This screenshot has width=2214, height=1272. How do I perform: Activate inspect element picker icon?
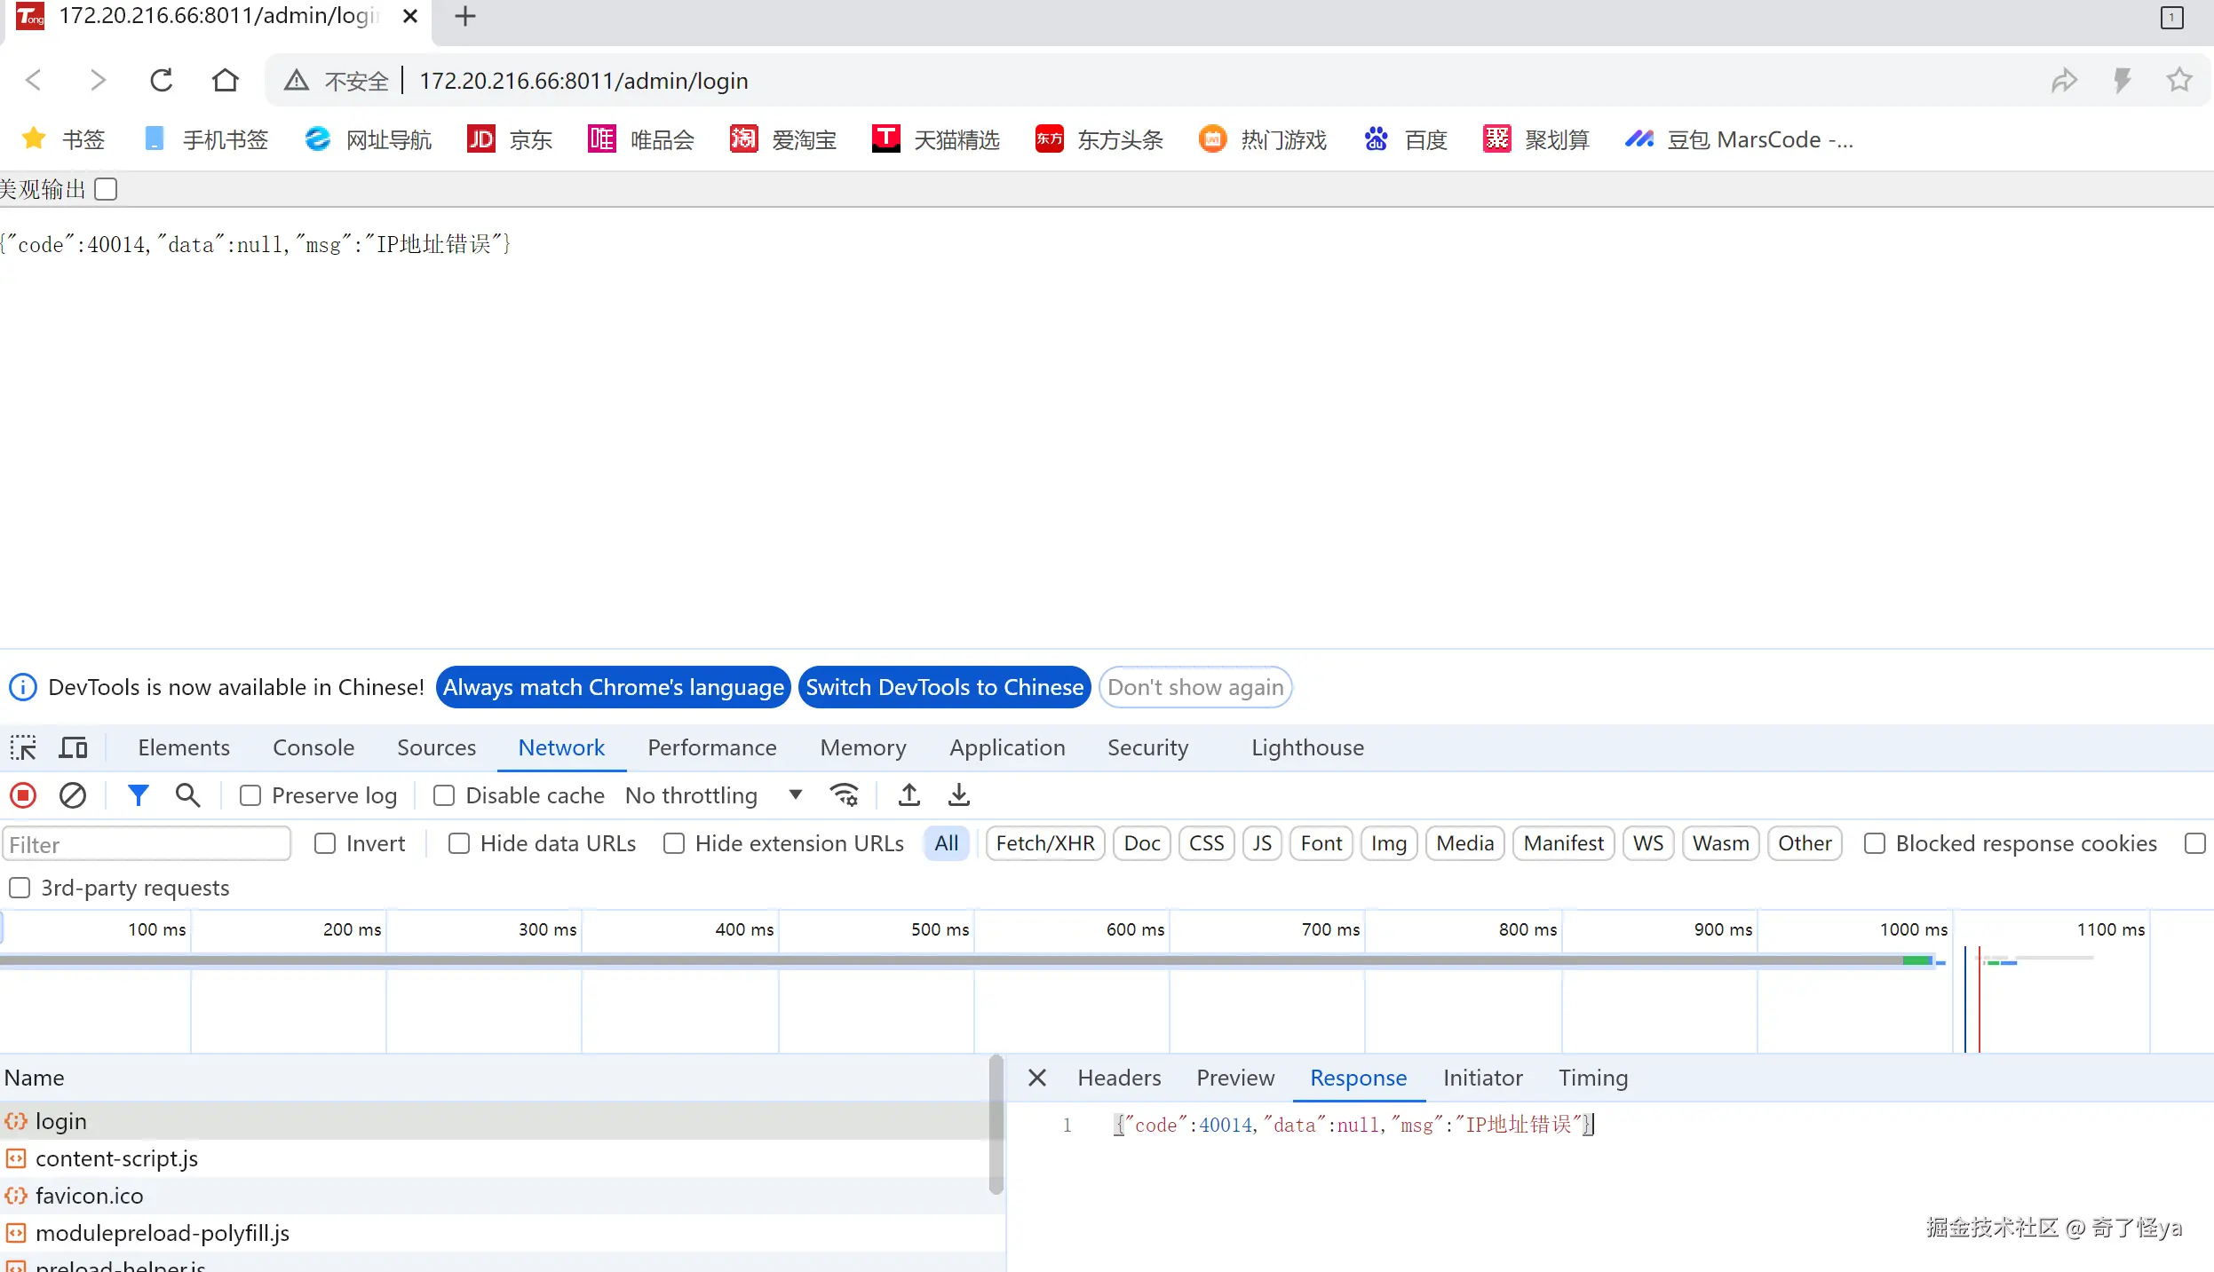click(23, 748)
